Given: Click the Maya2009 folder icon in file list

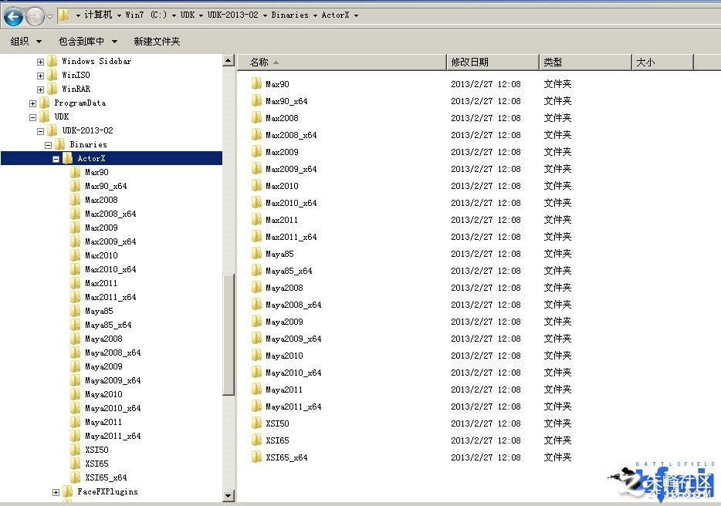Looking at the screenshot, I should (256, 322).
